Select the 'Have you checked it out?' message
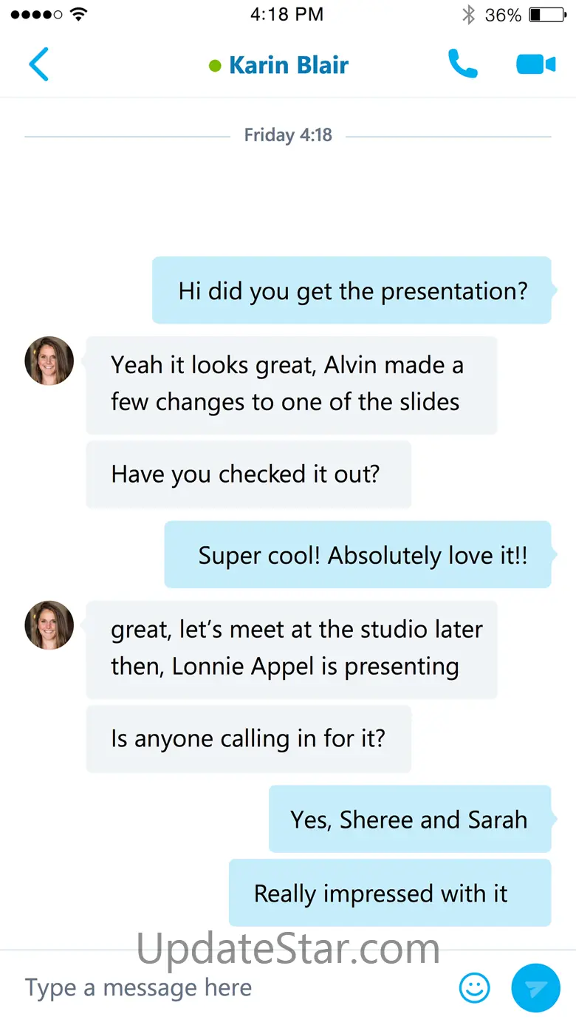The width and height of the screenshot is (576, 1025). 247,474
